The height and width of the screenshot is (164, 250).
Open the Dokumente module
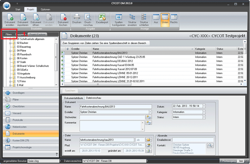tap(31, 134)
